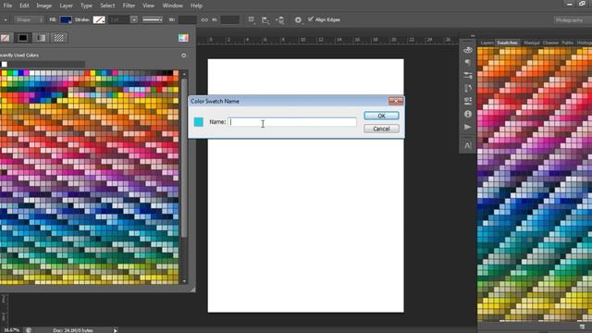Expand the collapsed panel dock arrows
This screenshot has width=592, height=333.
(473, 35)
